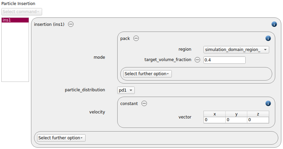Click the vector z value cell
The width and height of the screenshot is (283, 149).
[x=258, y=120]
